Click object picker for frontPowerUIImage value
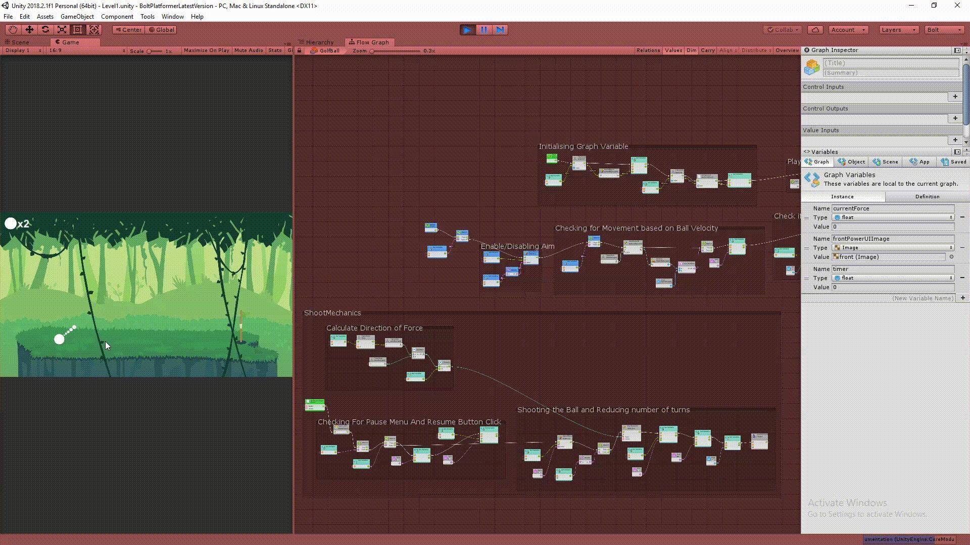 951,257
